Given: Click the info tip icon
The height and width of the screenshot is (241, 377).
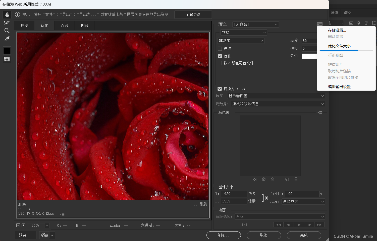Looking at the screenshot, I should (x=18, y=15).
